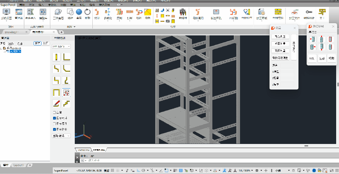Choose the staircase-shaped busbar icon
339x174 pixels.
pos(66,103)
